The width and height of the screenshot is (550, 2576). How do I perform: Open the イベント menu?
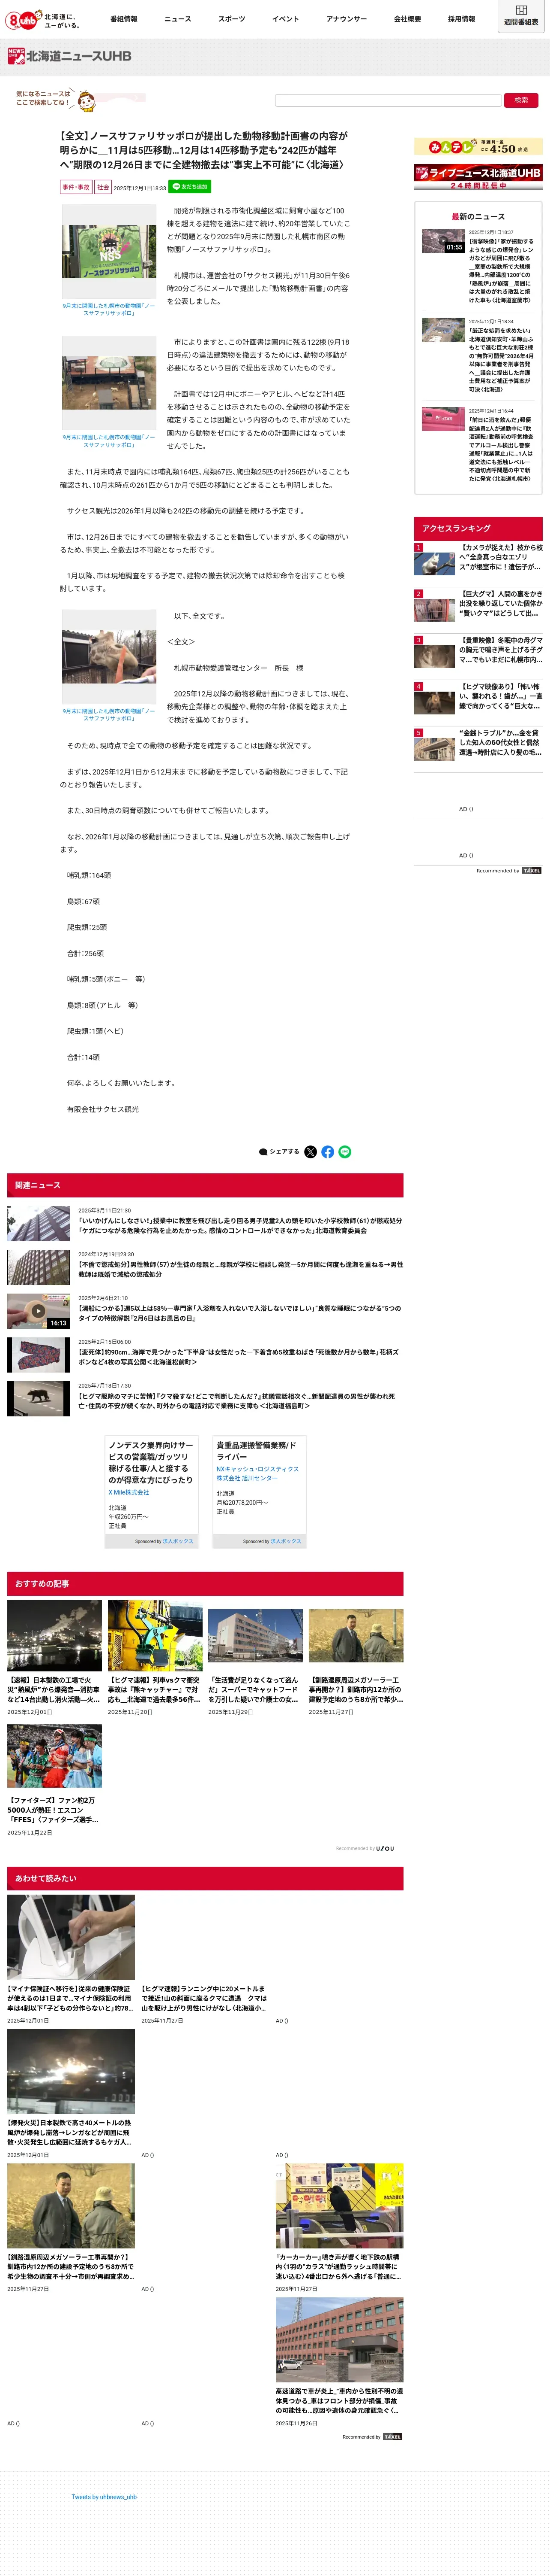point(285,19)
